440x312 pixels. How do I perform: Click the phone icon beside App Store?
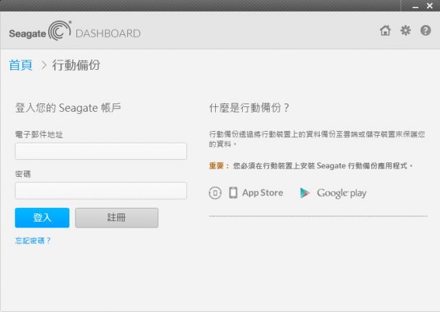click(x=233, y=193)
